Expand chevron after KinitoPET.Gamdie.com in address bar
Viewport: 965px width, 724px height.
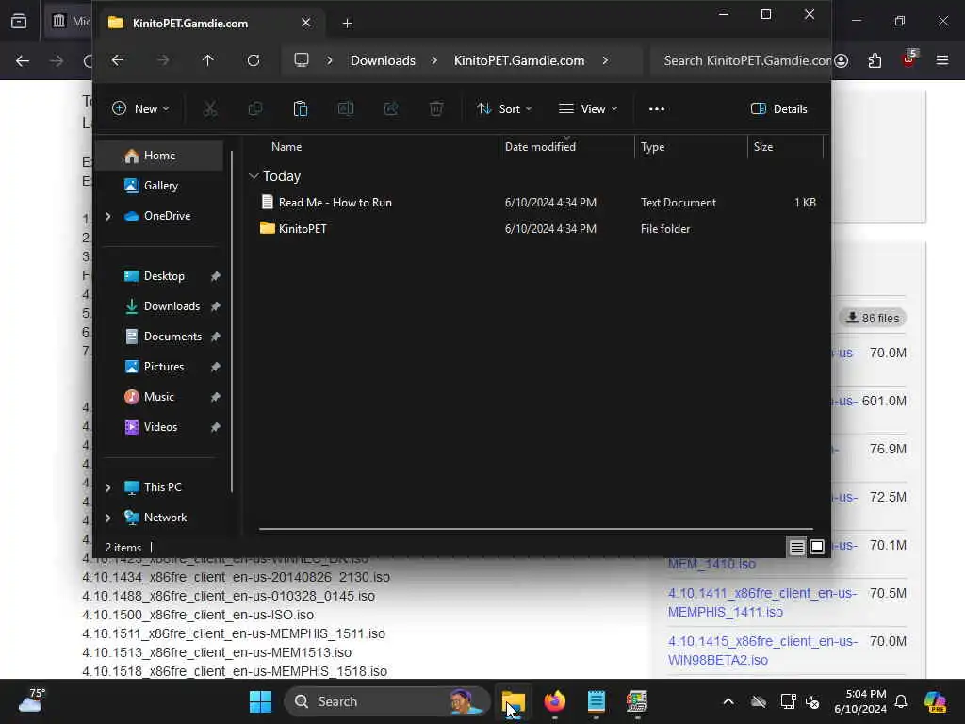(606, 60)
